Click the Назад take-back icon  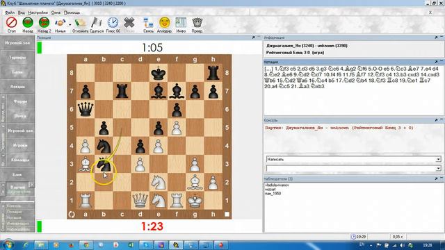tap(28, 22)
